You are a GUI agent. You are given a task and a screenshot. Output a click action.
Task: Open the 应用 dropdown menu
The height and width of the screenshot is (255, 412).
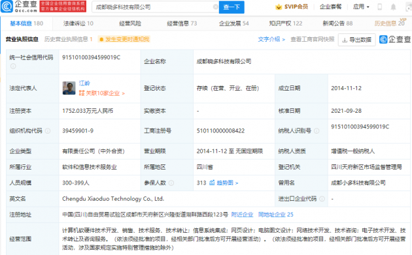point(361,7)
